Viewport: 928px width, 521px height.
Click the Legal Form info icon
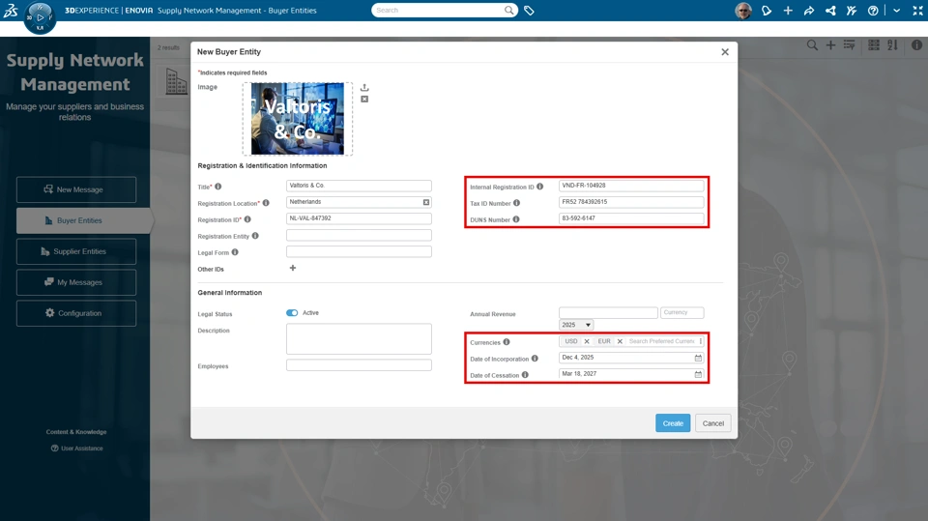click(x=235, y=252)
